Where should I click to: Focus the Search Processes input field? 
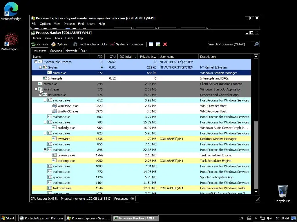[x=231, y=44]
